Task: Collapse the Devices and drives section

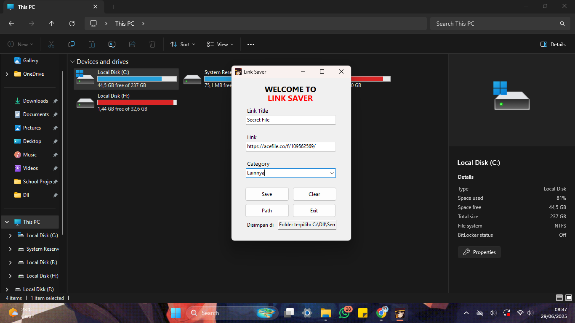Action: 72,61
